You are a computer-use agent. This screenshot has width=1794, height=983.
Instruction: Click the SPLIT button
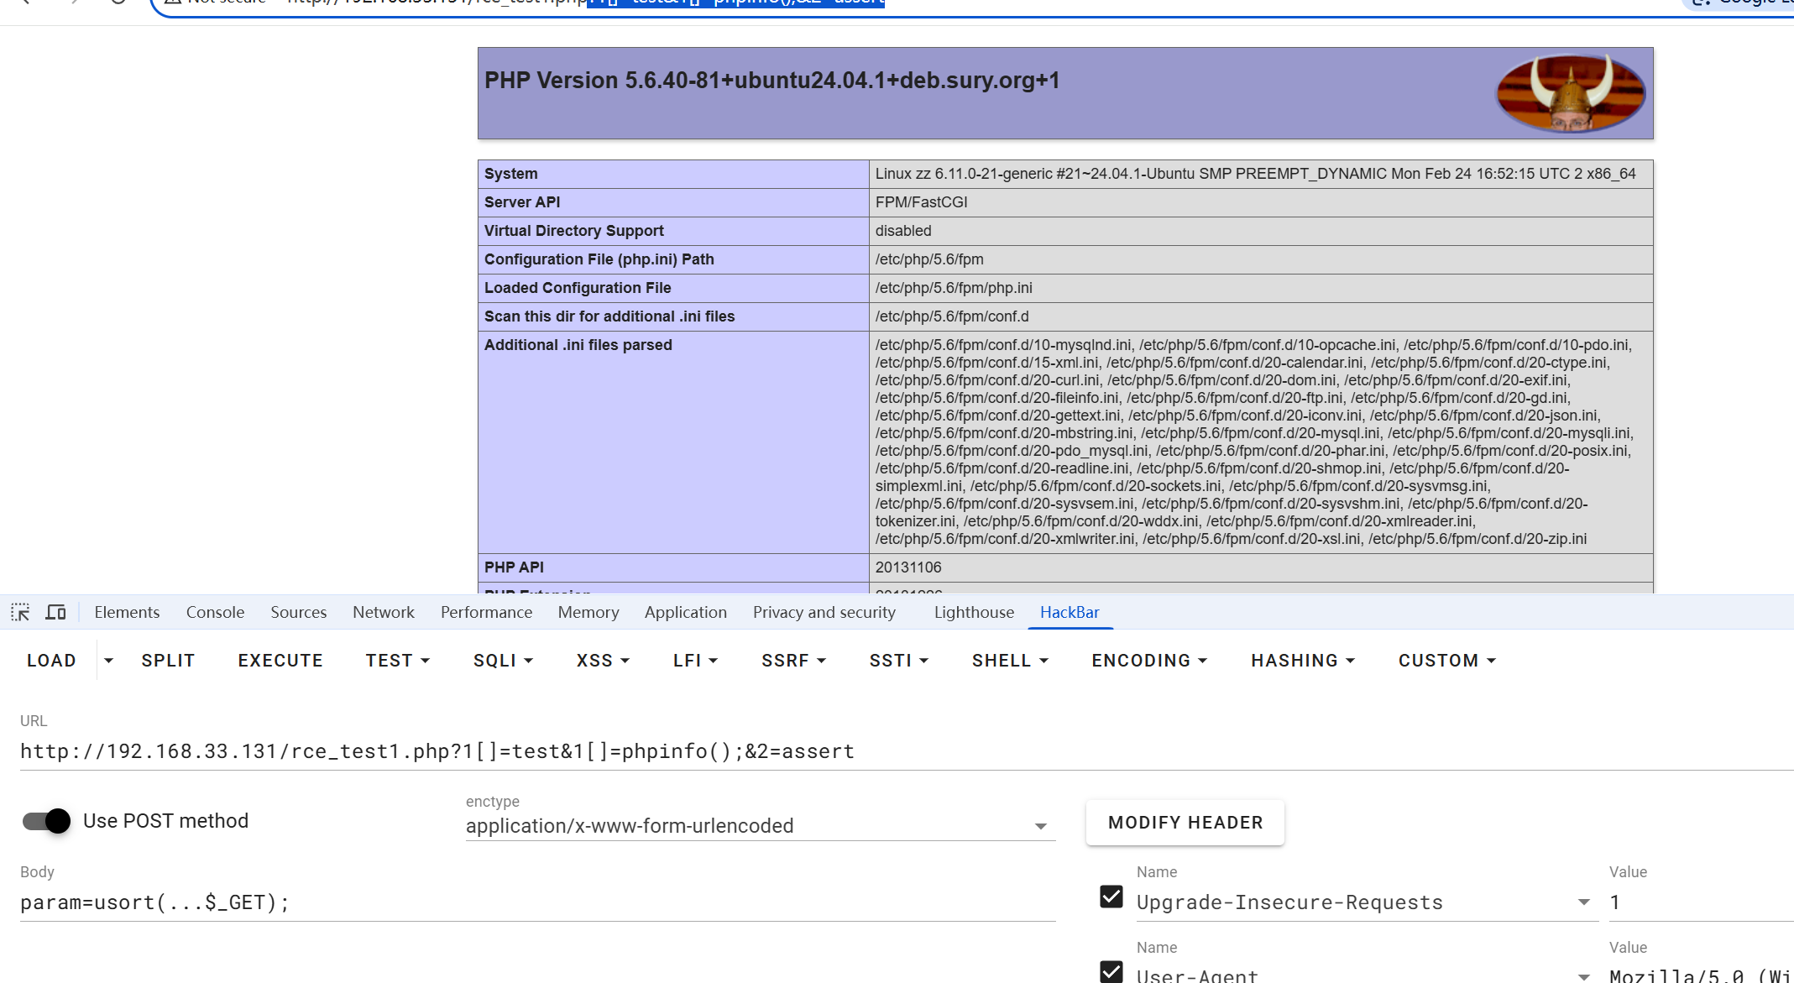168,661
